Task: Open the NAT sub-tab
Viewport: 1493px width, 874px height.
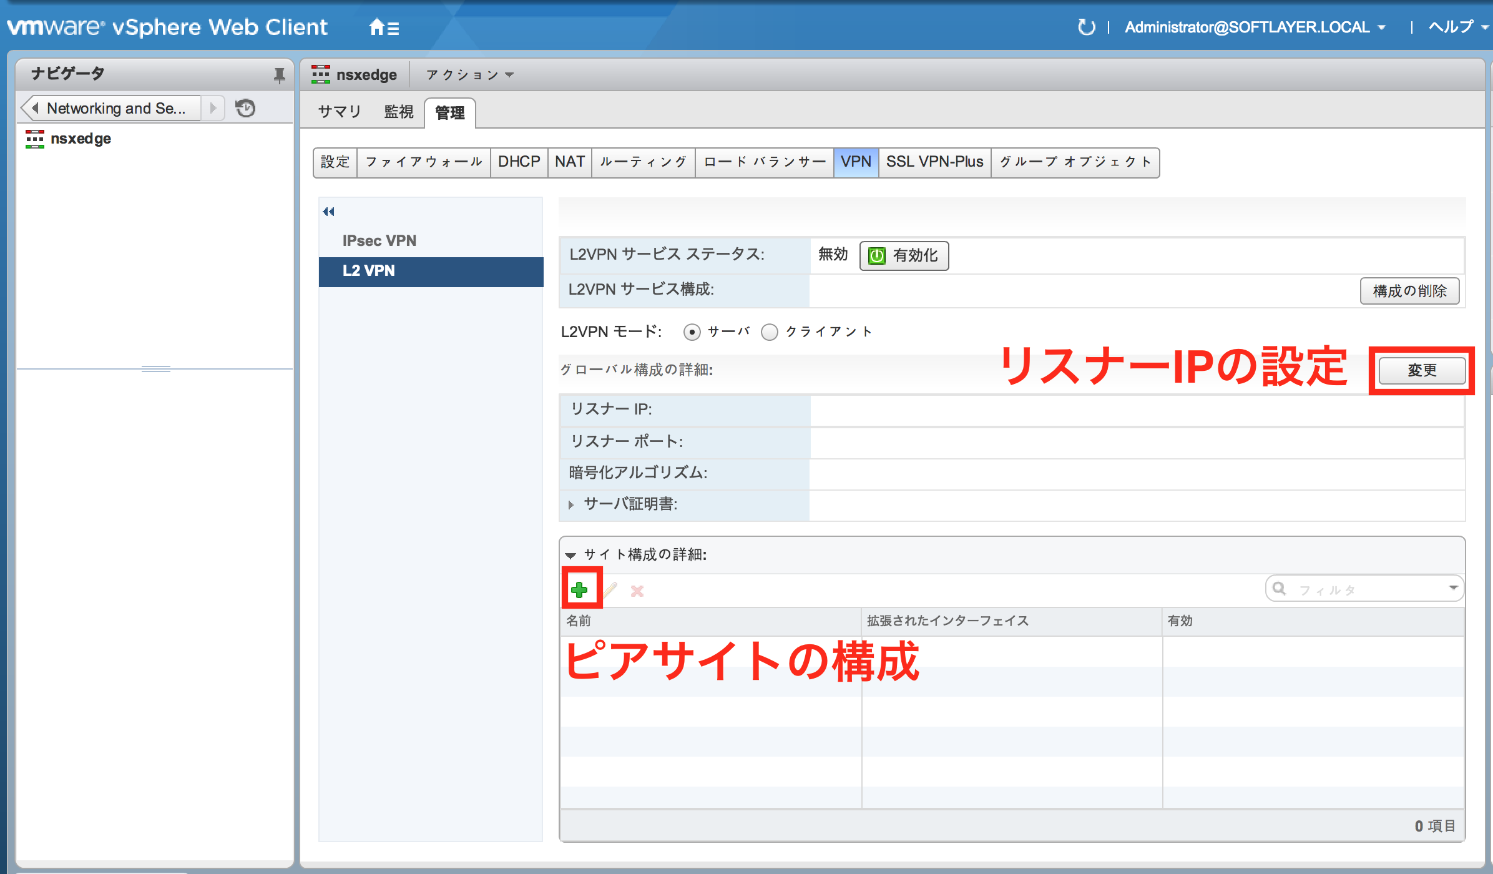Action: [570, 162]
